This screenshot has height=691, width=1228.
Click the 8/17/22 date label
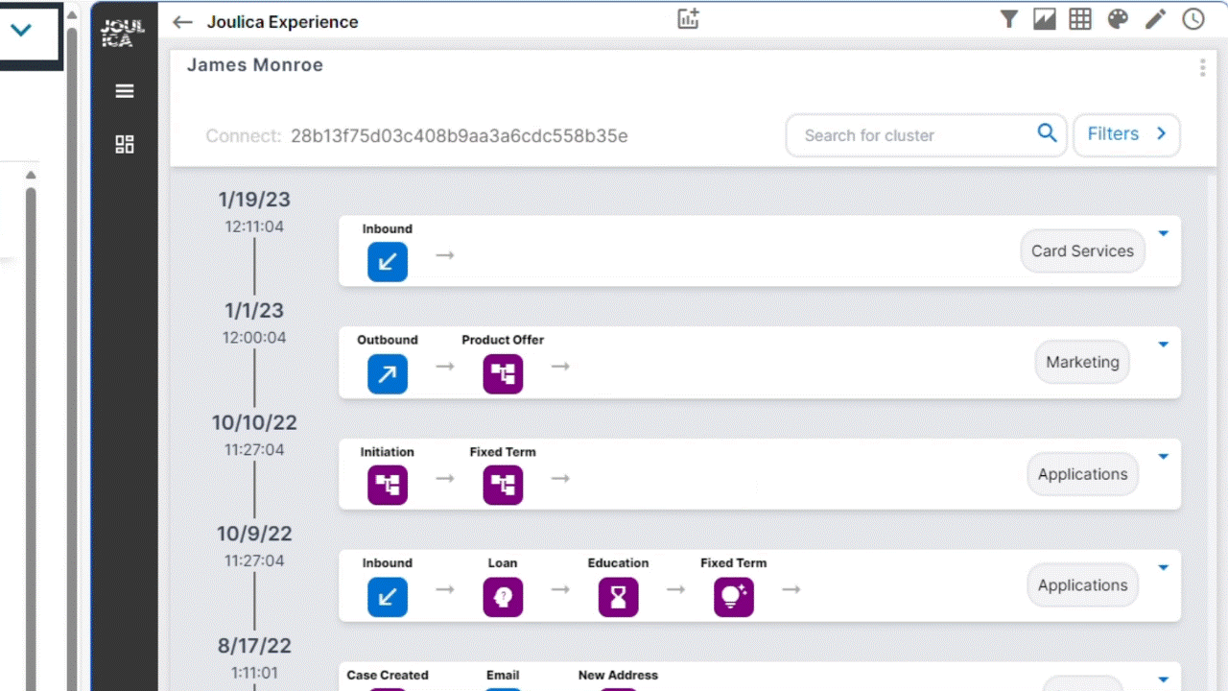(254, 646)
